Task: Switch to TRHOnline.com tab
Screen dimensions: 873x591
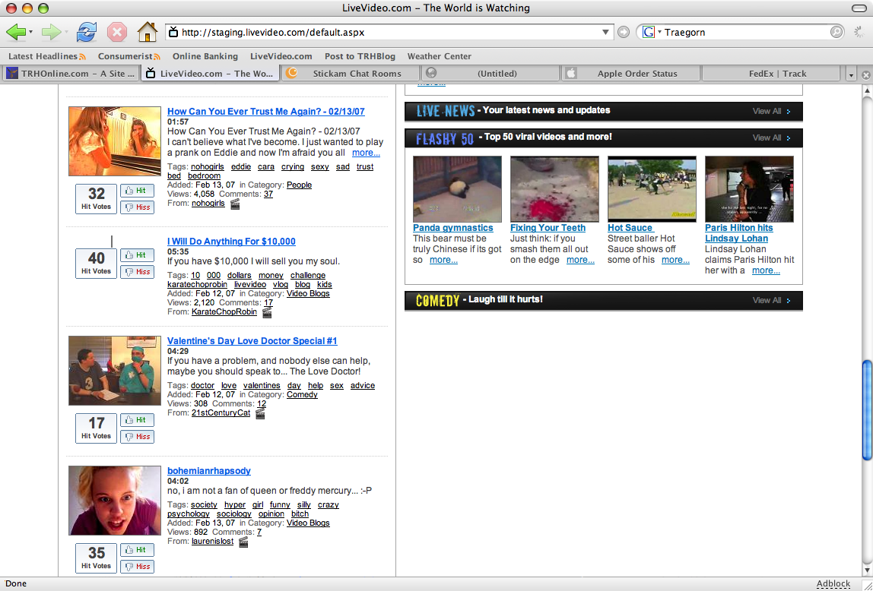Action: point(71,74)
